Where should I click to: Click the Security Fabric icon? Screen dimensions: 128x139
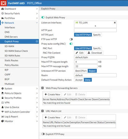(x=2, y=13)
